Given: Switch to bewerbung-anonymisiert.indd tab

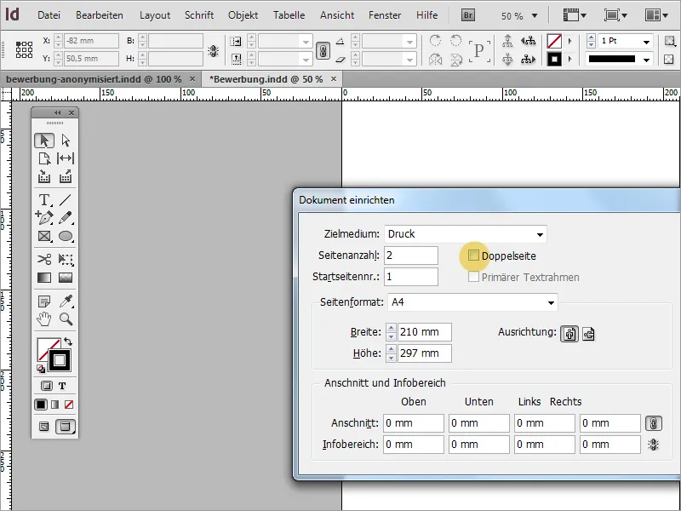Looking at the screenshot, I should 100,79.
